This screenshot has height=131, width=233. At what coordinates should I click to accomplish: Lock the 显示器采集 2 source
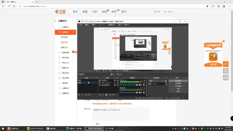pos(118,85)
